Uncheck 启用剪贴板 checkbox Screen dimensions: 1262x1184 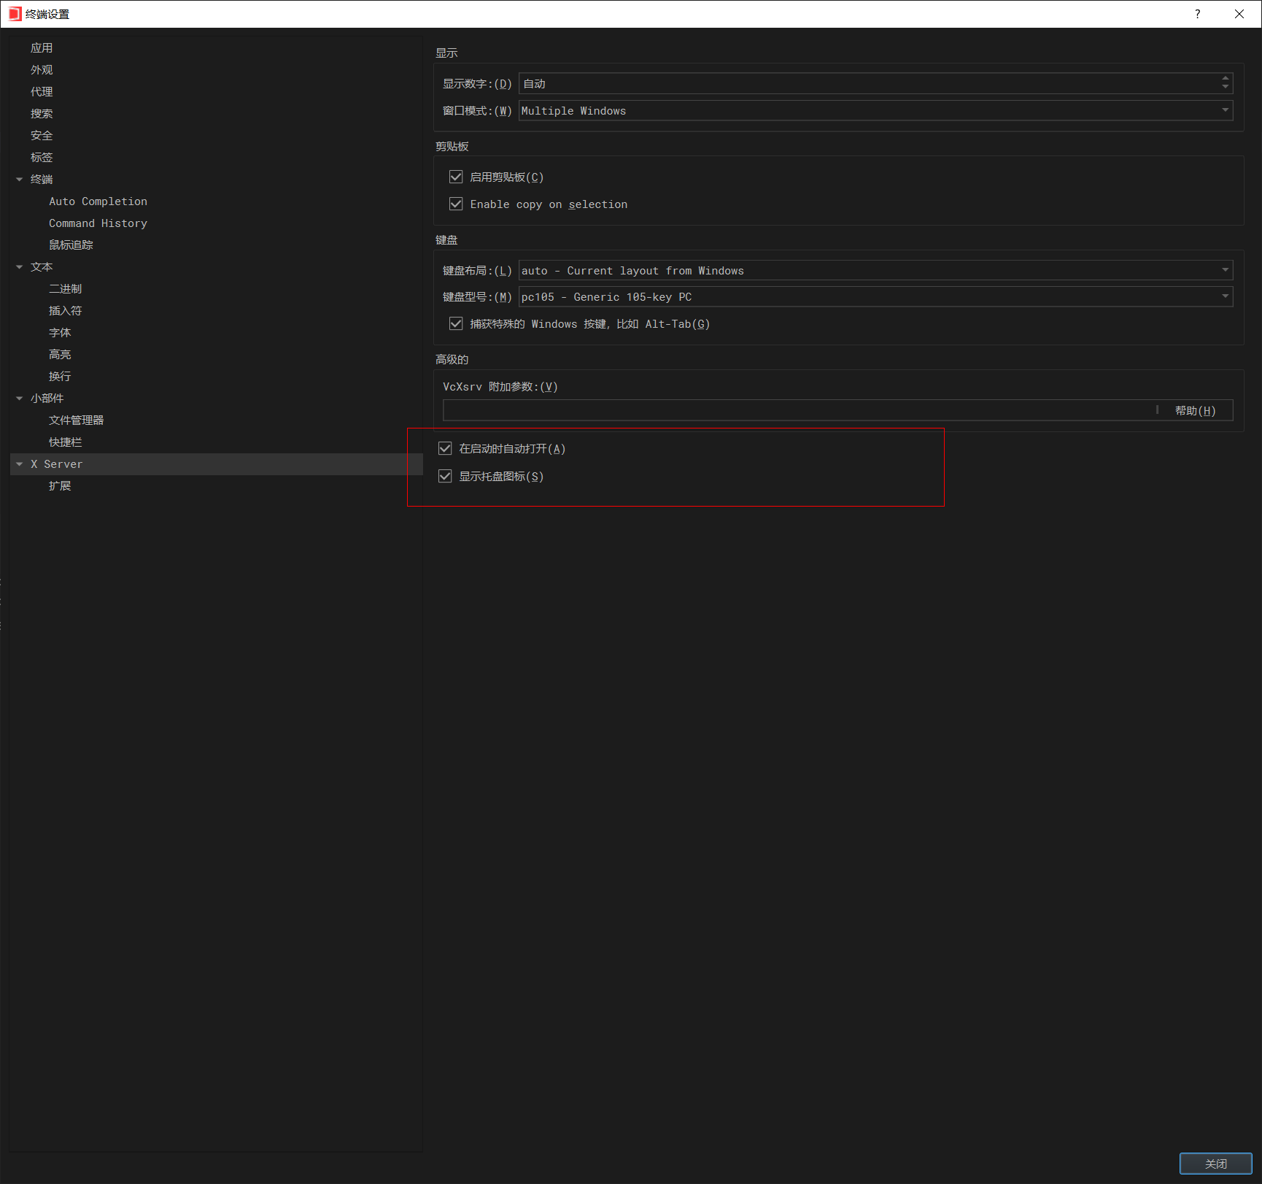[456, 177]
